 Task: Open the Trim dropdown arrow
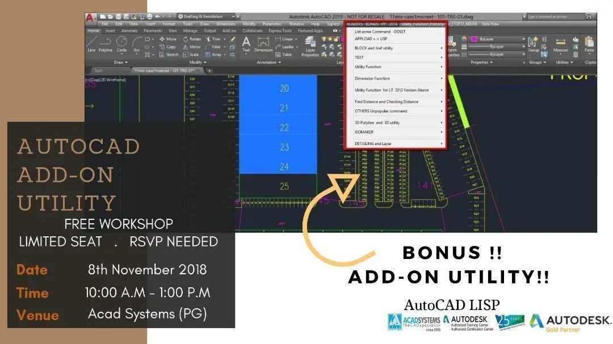pos(224,39)
